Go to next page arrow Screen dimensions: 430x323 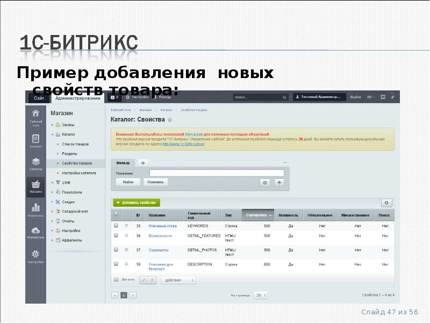pyautogui.click(x=133, y=295)
